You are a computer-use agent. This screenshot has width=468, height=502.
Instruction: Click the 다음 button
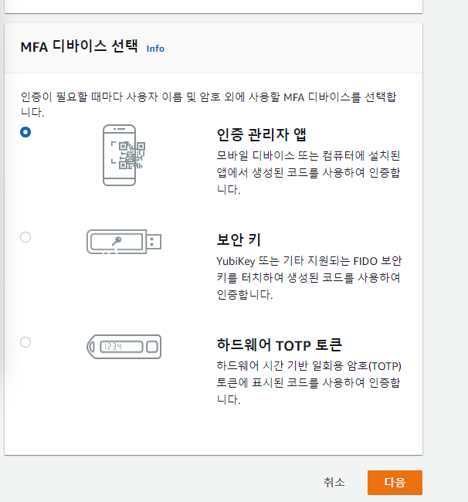(395, 483)
